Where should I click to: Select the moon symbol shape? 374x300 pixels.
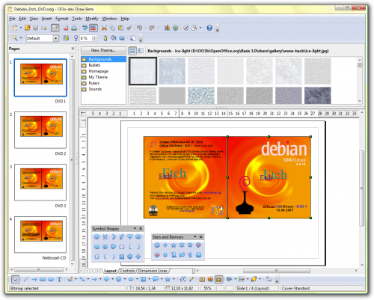click(114, 237)
